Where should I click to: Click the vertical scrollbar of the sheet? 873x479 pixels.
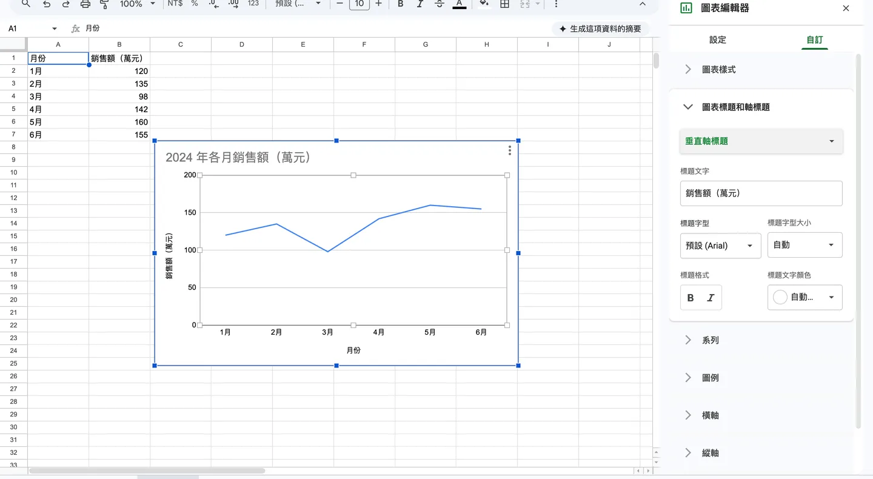[655, 61]
